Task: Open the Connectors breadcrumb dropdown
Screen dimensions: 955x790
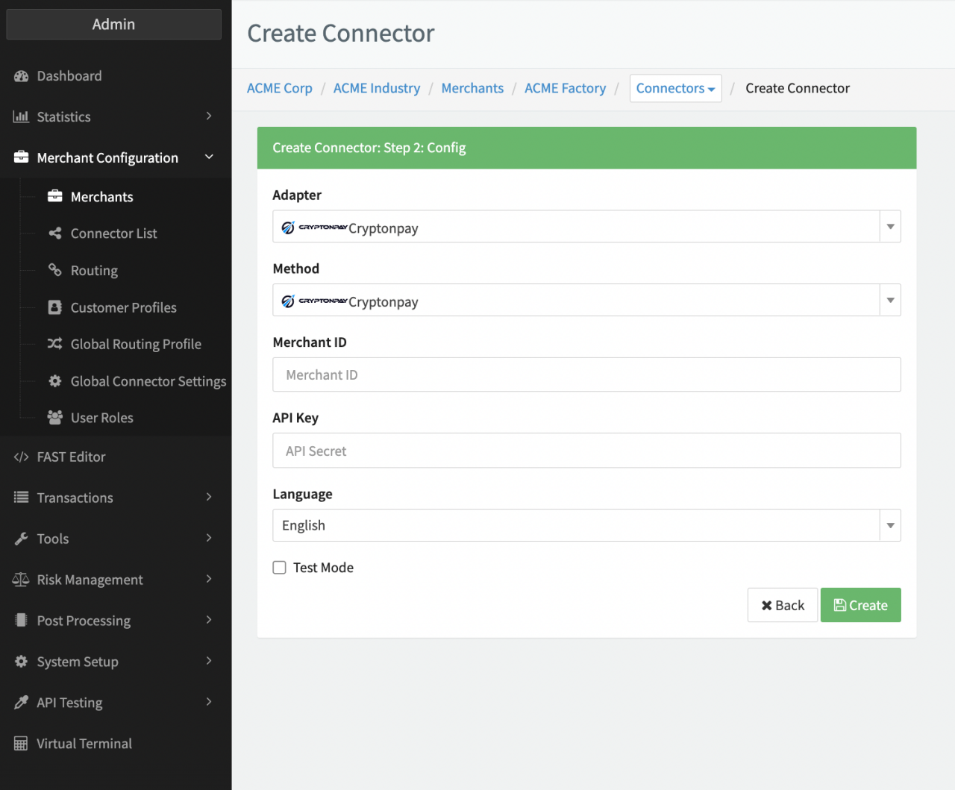Action: pyautogui.click(x=675, y=89)
